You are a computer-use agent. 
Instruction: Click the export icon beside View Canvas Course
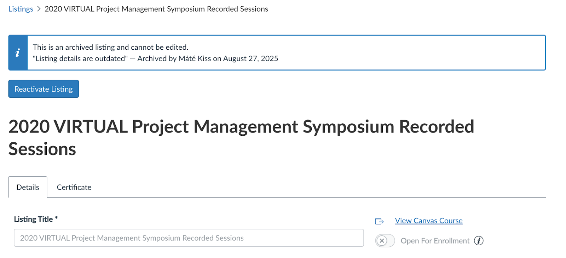(379, 221)
